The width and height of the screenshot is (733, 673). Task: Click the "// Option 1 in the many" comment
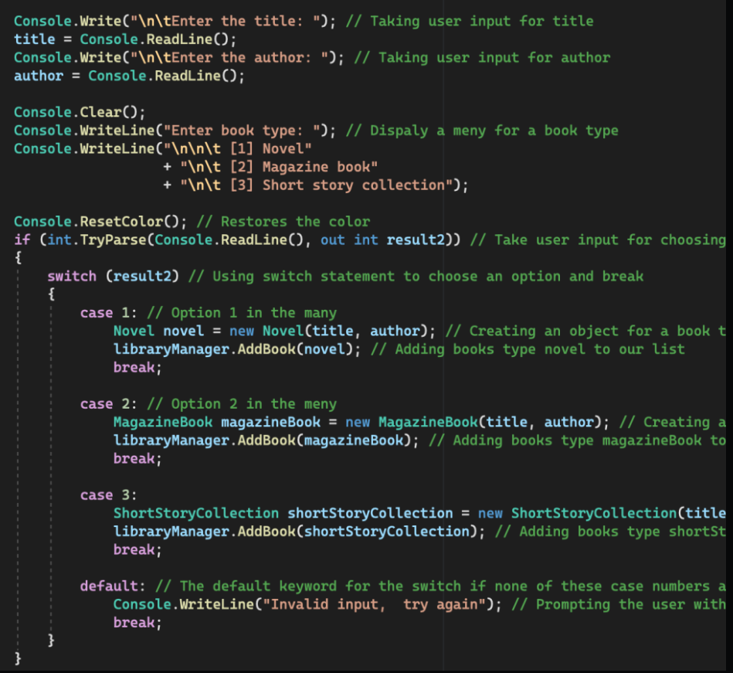[x=242, y=313]
